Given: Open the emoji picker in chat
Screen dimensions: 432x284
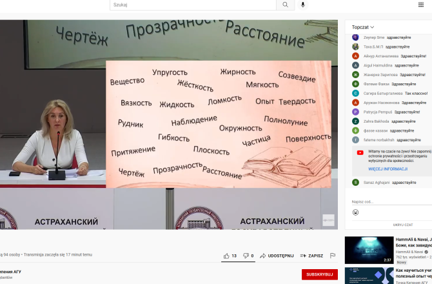Looking at the screenshot, I should pos(355,212).
